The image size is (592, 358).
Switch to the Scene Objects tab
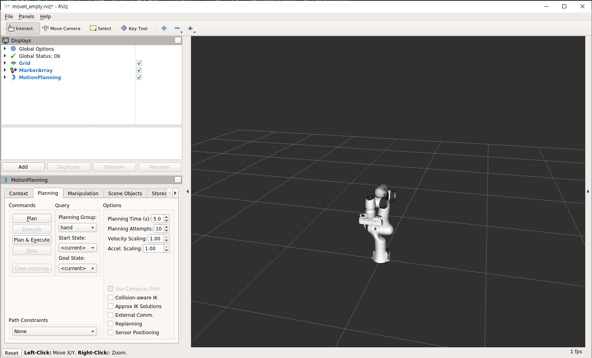[125, 194]
